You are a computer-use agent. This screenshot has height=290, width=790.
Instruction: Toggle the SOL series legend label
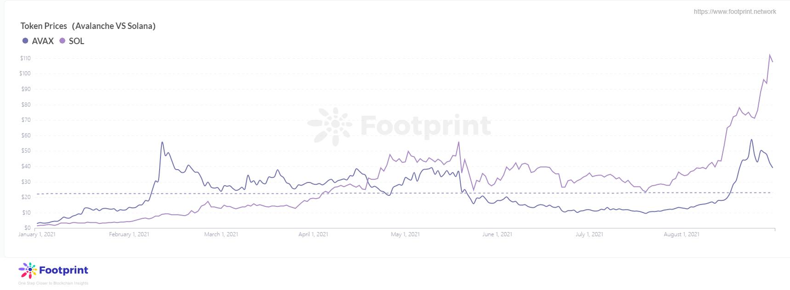(x=76, y=41)
